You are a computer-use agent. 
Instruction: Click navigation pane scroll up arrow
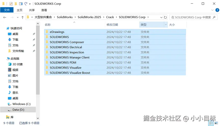tap(38, 24)
